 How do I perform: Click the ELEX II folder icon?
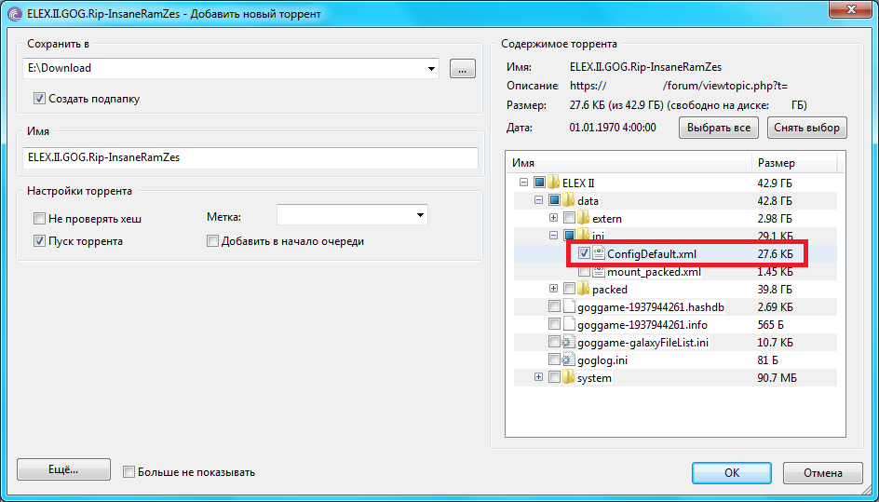(x=554, y=183)
